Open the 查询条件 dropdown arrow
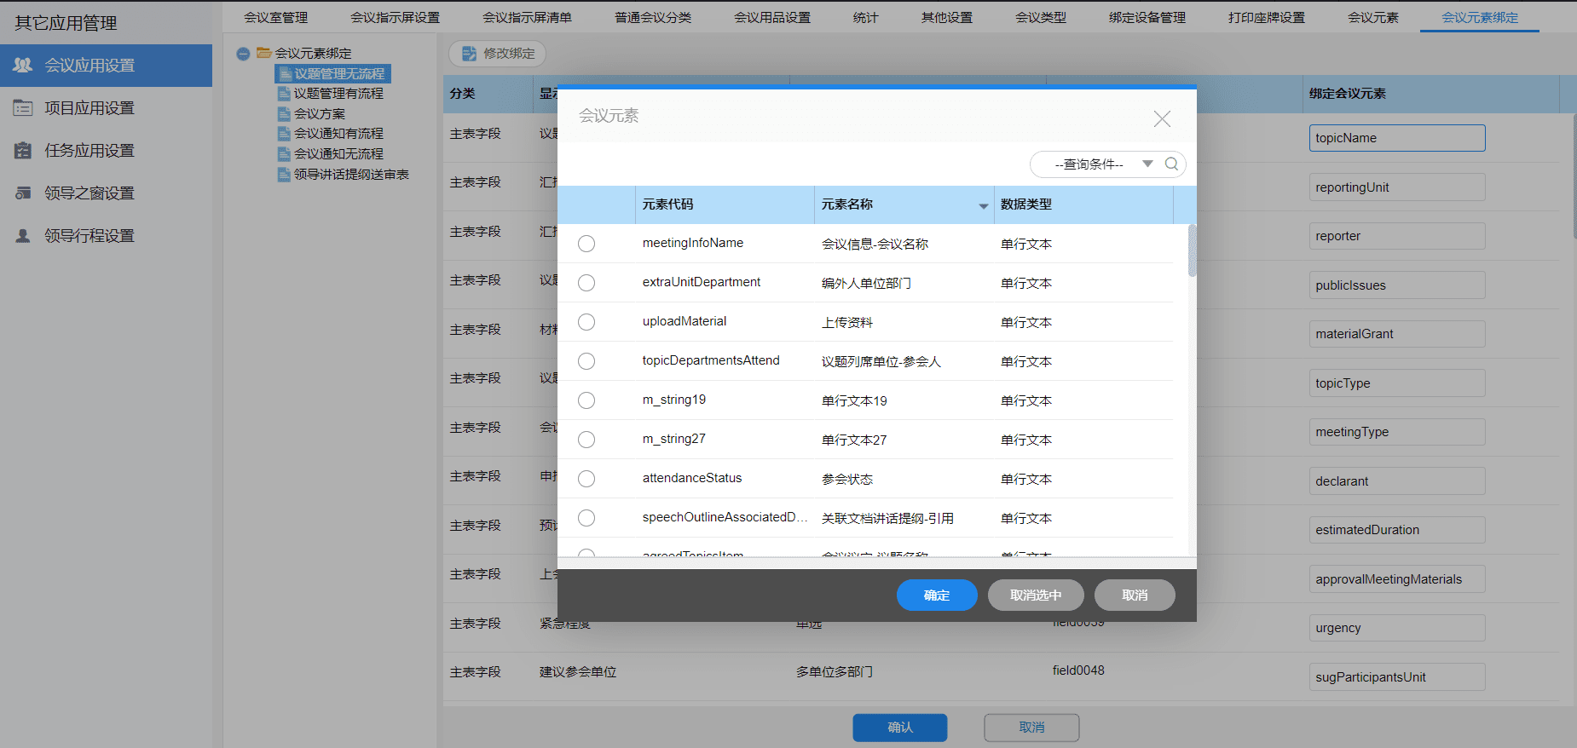Image resolution: width=1577 pixels, height=748 pixels. [1148, 164]
